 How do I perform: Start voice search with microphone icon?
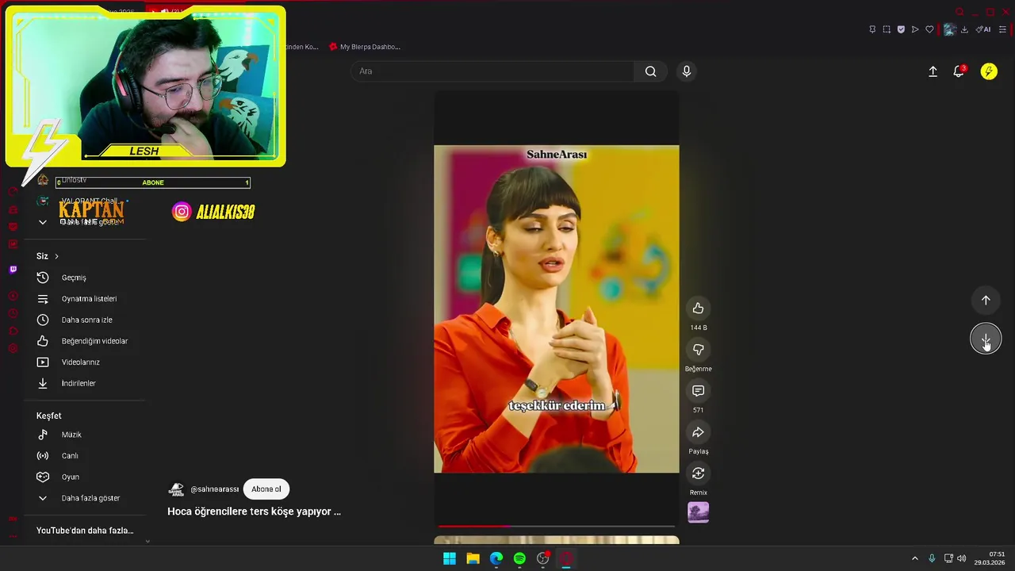coord(687,71)
